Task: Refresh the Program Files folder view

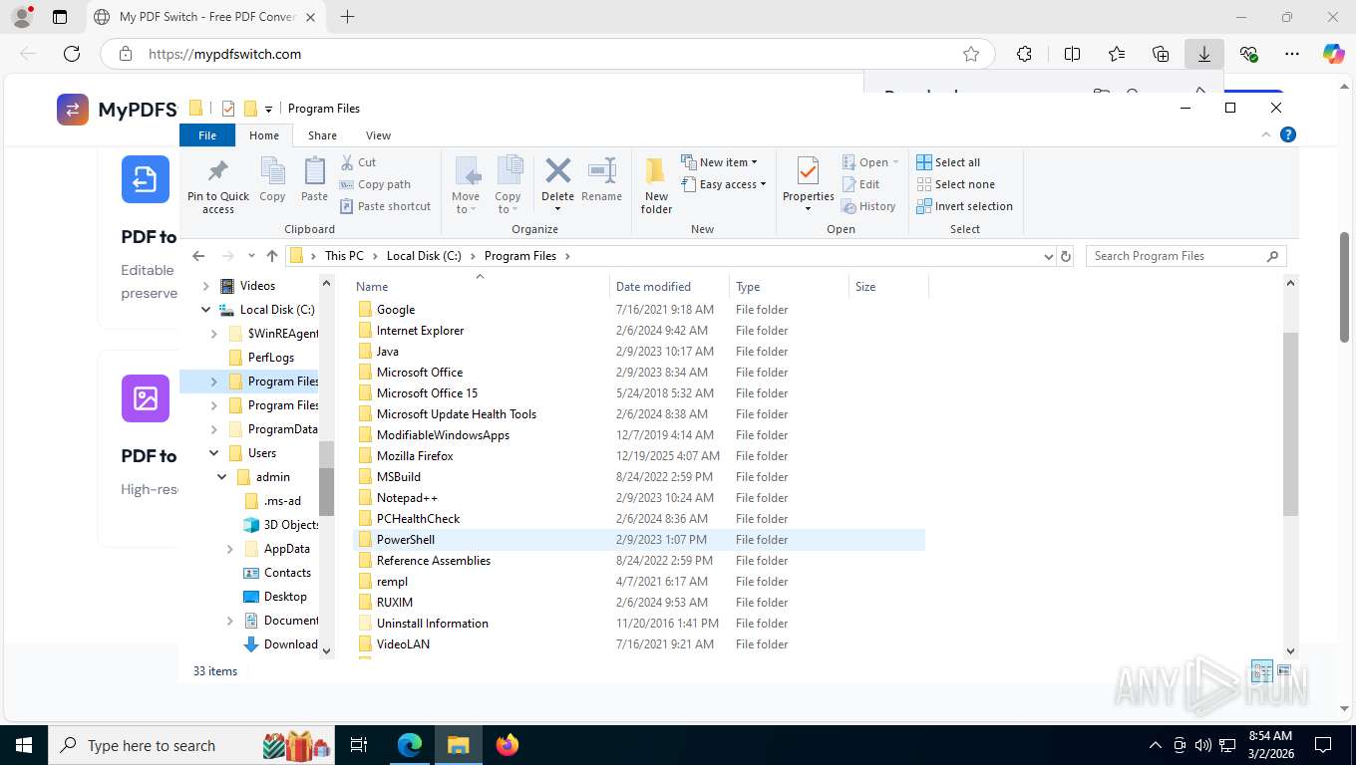Action: click(1066, 256)
